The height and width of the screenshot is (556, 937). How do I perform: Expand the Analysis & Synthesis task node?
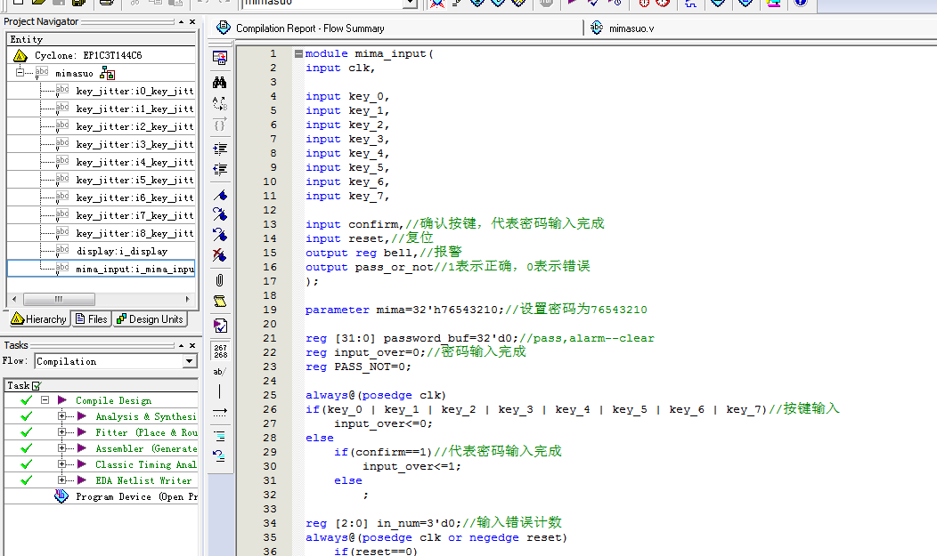(x=62, y=416)
